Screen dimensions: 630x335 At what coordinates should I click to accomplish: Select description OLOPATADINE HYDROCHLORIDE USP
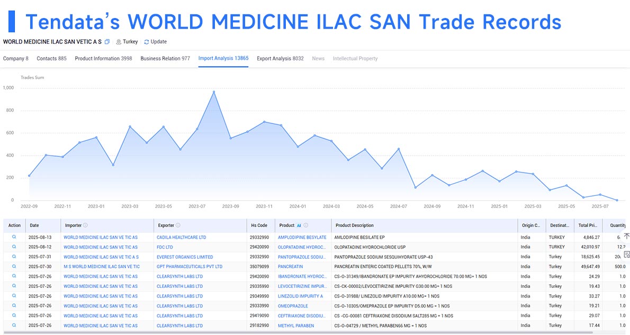tap(370, 247)
